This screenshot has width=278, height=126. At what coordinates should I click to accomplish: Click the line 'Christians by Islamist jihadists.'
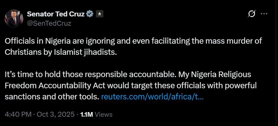point(61,52)
